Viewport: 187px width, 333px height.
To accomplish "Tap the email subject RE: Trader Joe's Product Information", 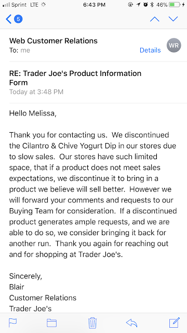I will pyautogui.click(x=75, y=78).
